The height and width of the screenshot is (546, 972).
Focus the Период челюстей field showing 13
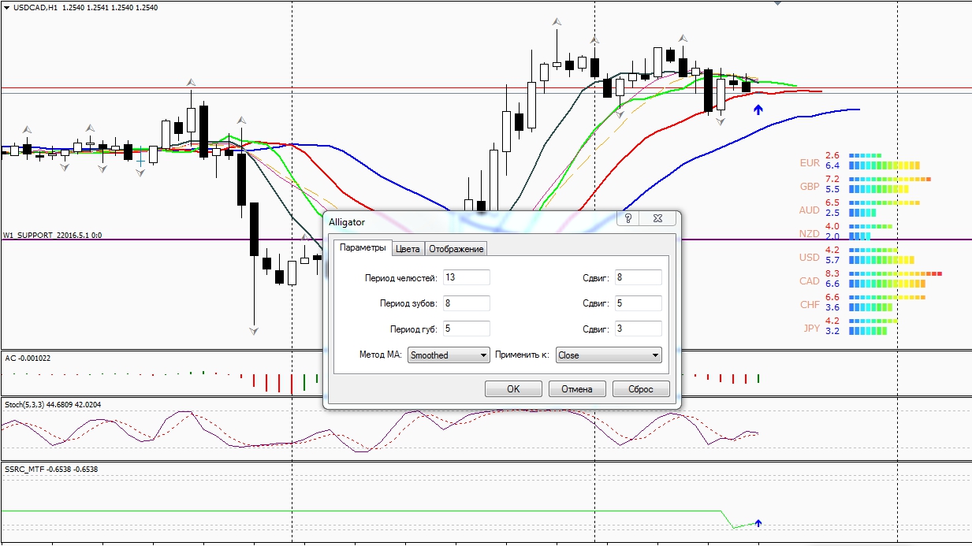pyautogui.click(x=466, y=277)
